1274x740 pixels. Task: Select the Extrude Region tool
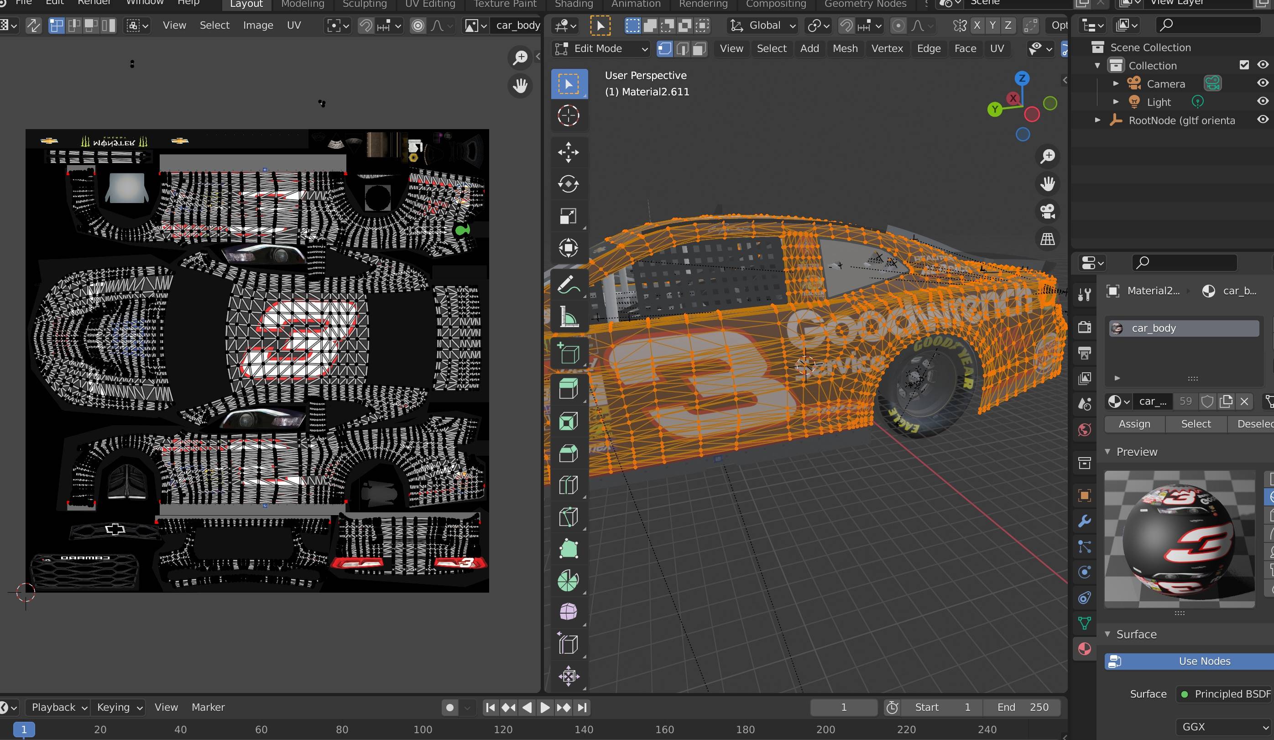[569, 389]
